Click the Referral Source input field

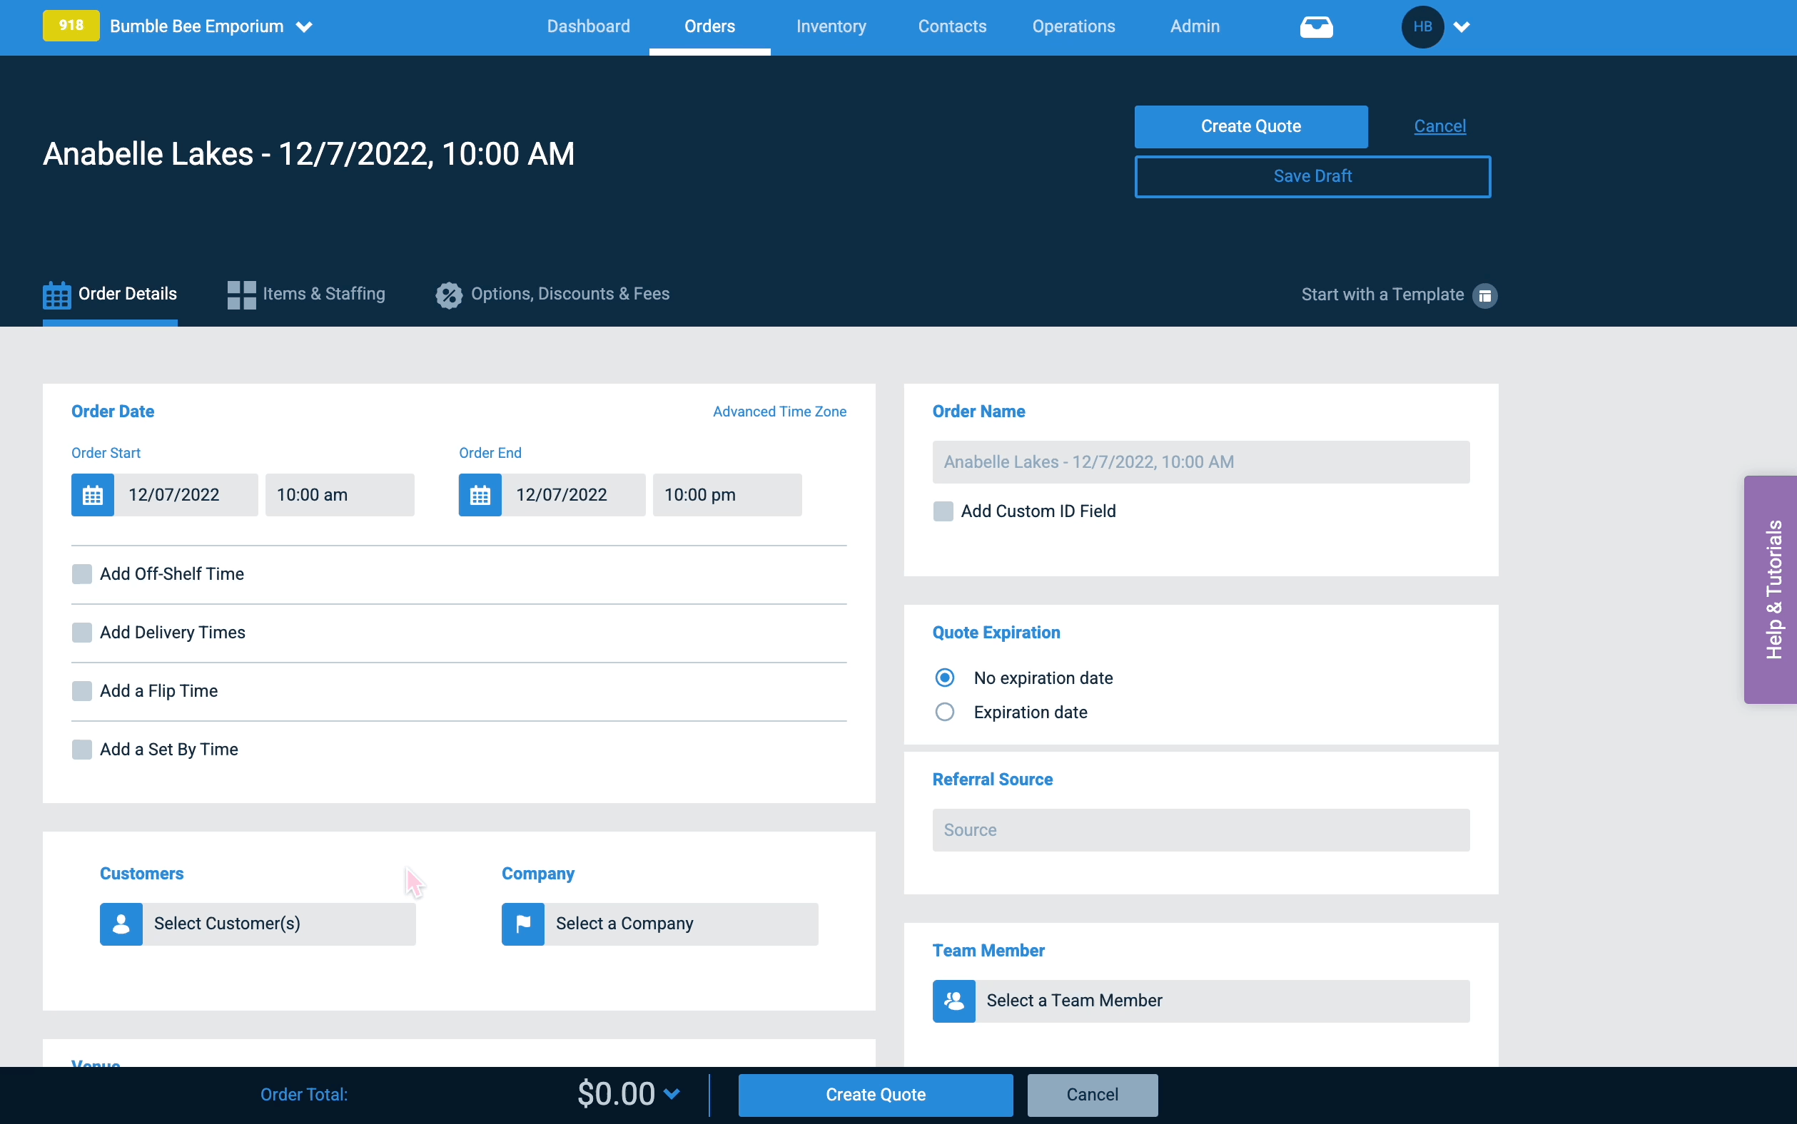[1200, 830]
